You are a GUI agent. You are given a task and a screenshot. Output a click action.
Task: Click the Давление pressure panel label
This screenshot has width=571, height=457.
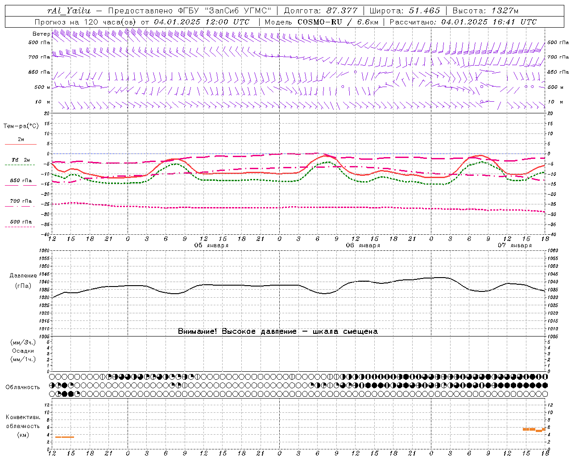pos(23,276)
